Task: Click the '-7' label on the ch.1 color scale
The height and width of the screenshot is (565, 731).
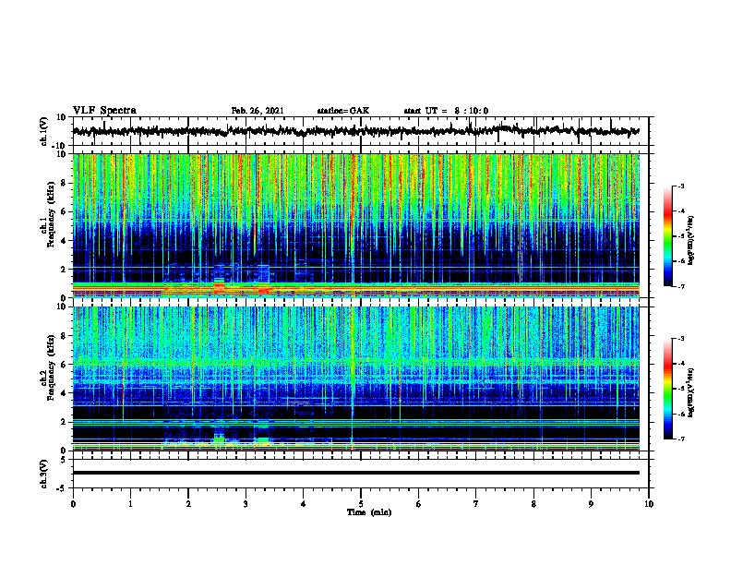Action: (681, 286)
